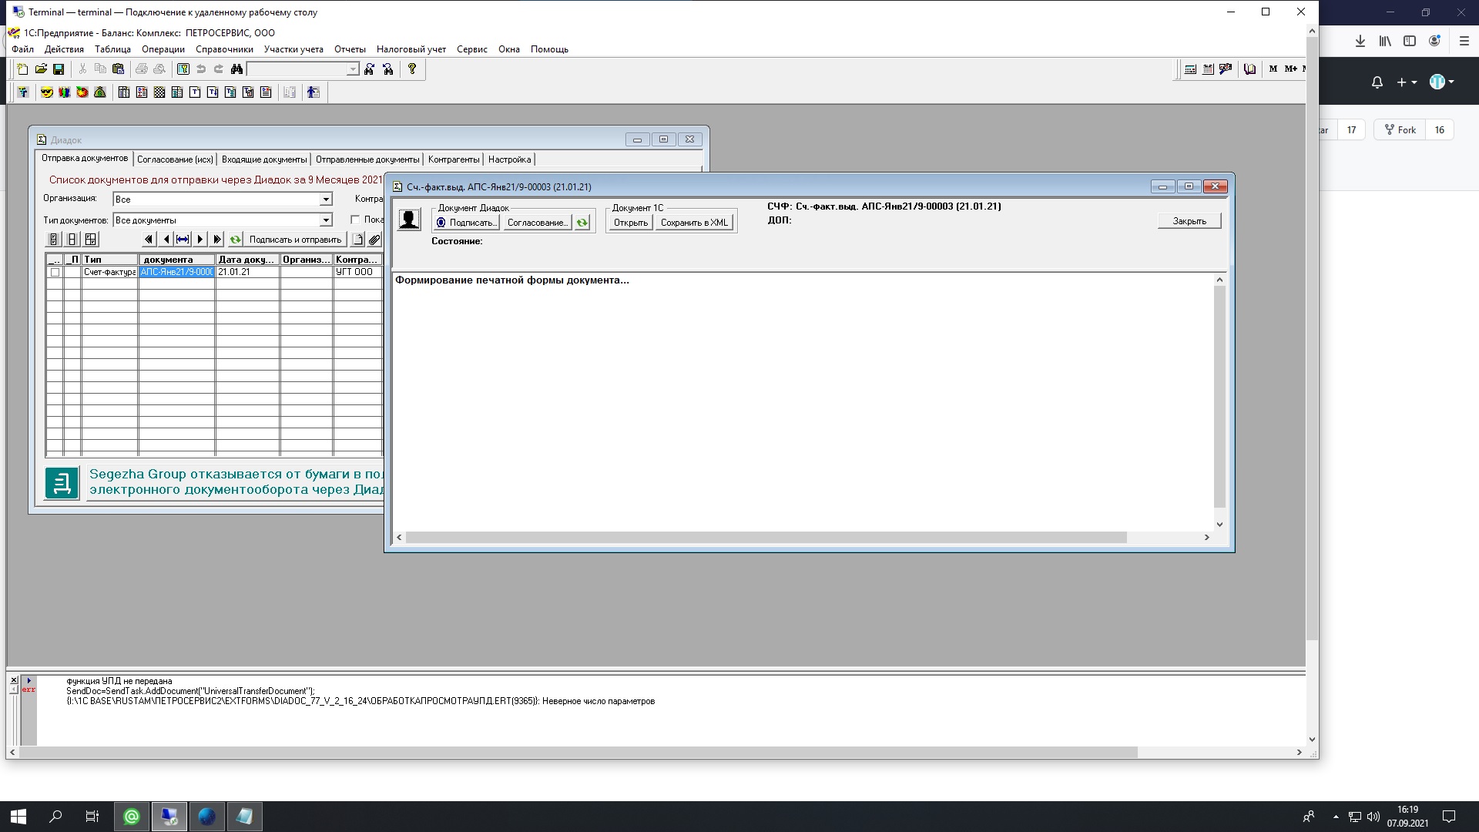Check the box in Счет-фактура row
This screenshot has width=1479, height=832.
point(55,272)
